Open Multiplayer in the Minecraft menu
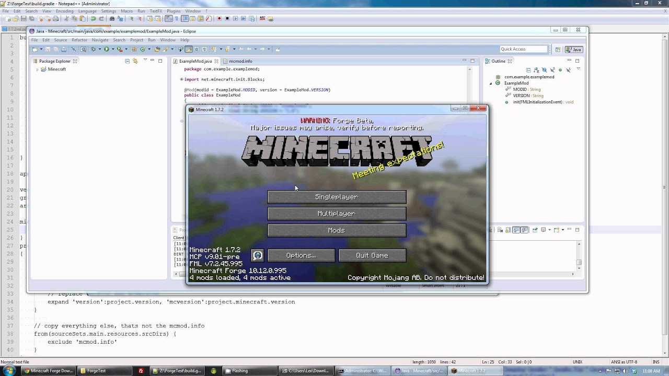Viewport: 669px width, 376px height. [337, 214]
